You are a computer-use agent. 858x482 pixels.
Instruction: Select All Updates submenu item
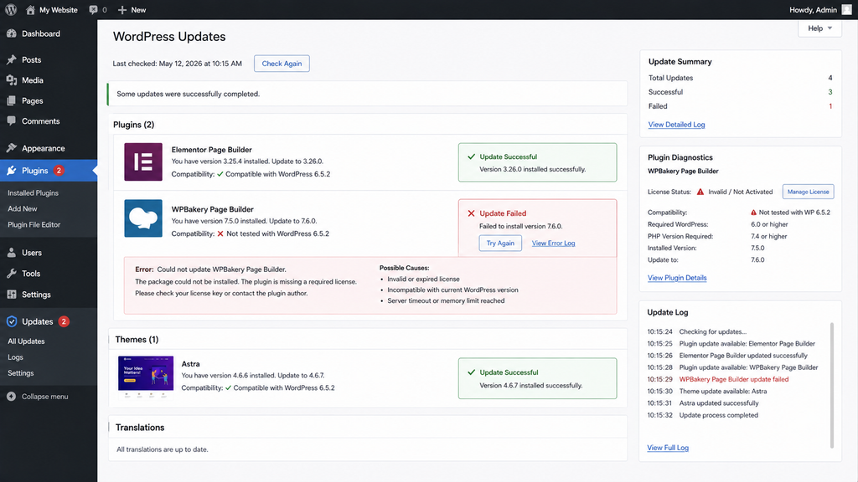click(26, 341)
